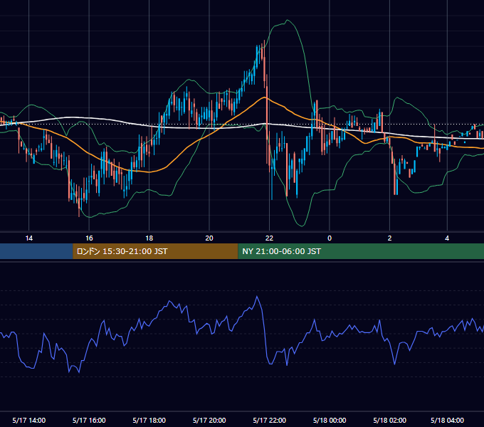This screenshot has height=427, width=484.
Task: Click the NY 21:00-06:00 JST session band
Action: tap(361, 251)
